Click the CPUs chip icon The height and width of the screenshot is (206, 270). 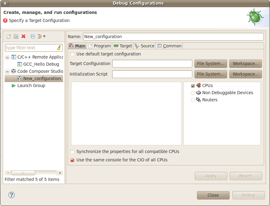[x=199, y=85]
